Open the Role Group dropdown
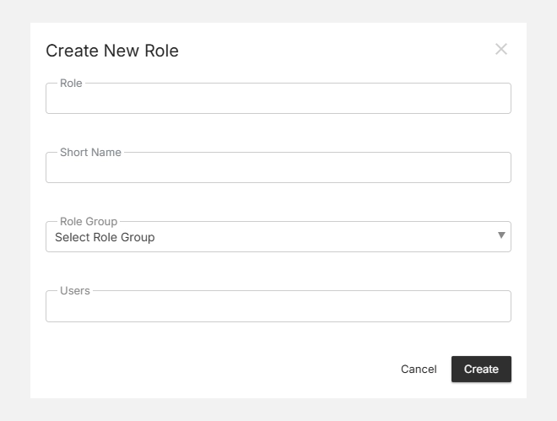Viewport: 557px width, 421px height. [x=278, y=237]
